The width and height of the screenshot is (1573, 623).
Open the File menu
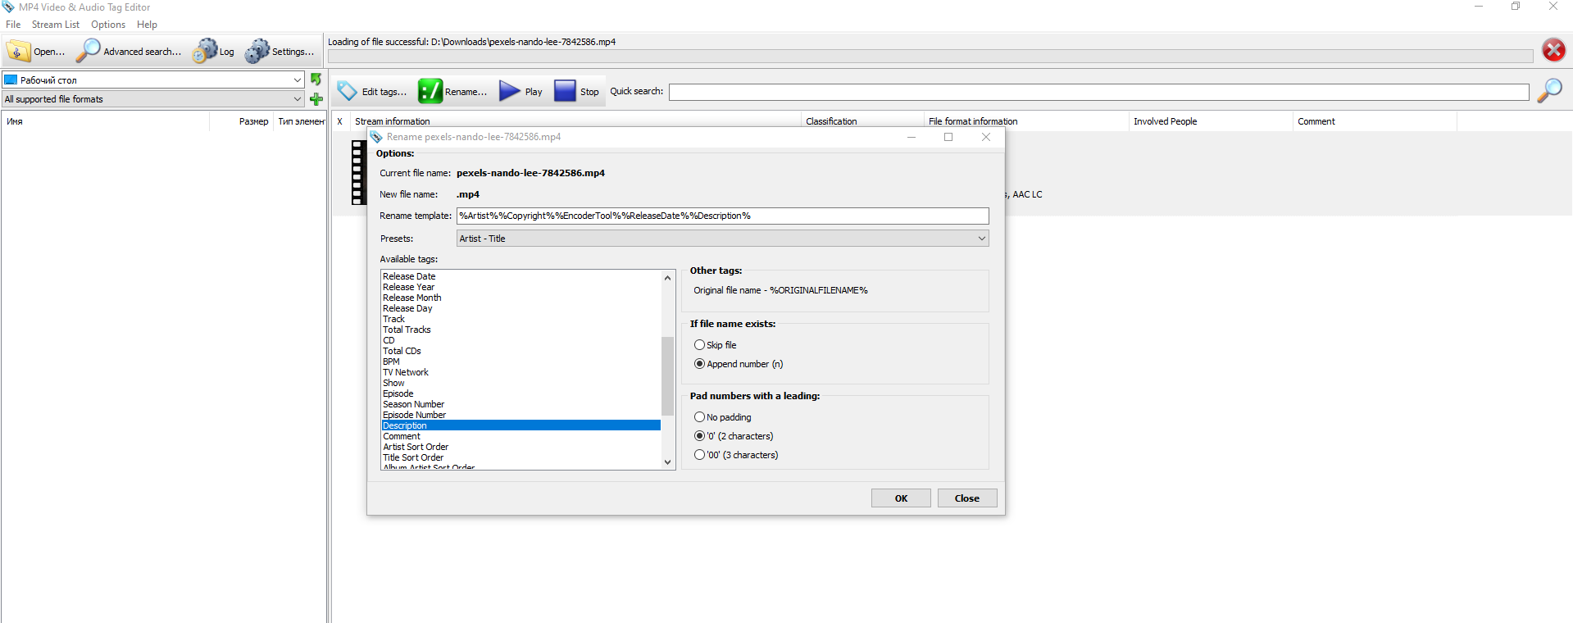pos(13,25)
